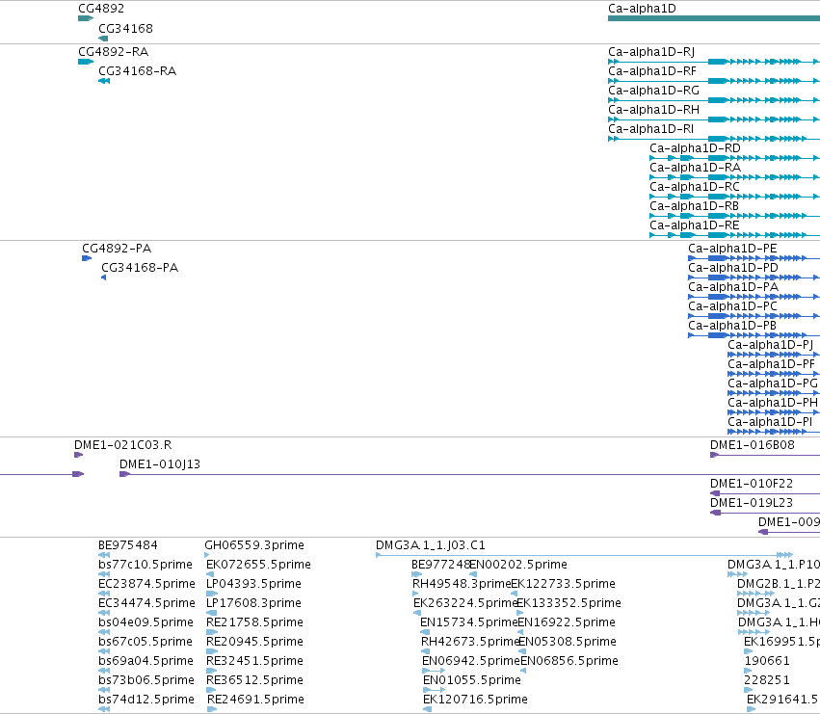Screen dimensions: 820x714
Task: Click the RE32451.5prime EST label
Action: [254, 662]
